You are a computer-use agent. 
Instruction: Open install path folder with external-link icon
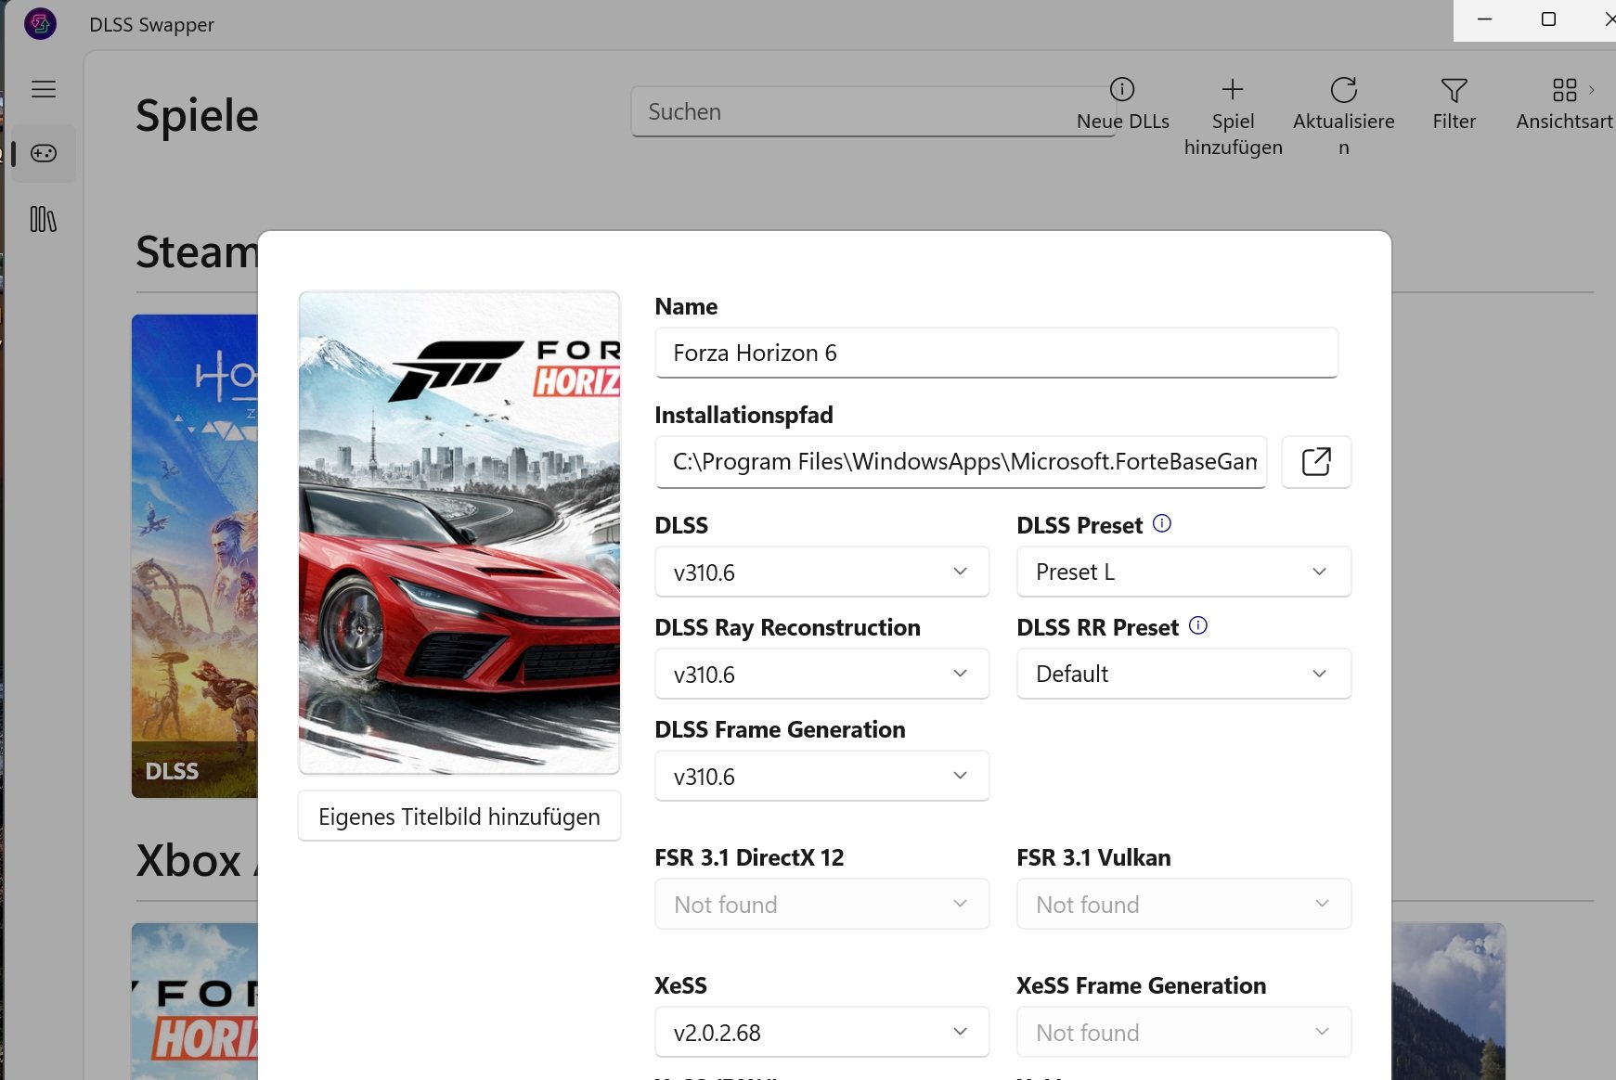pyautogui.click(x=1316, y=461)
